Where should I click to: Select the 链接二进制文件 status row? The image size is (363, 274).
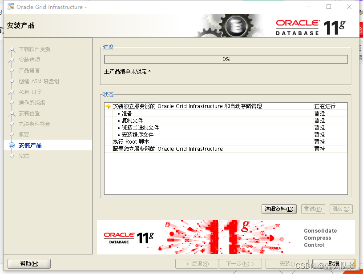point(226,128)
